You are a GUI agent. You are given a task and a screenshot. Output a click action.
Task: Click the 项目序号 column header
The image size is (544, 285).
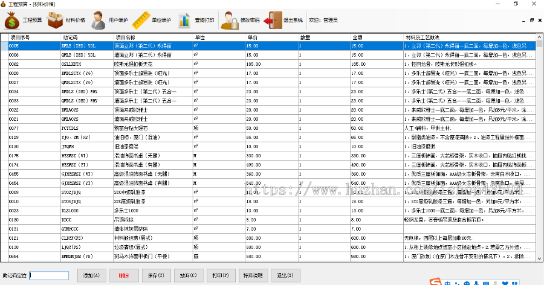pyautogui.click(x=34, y=37)
